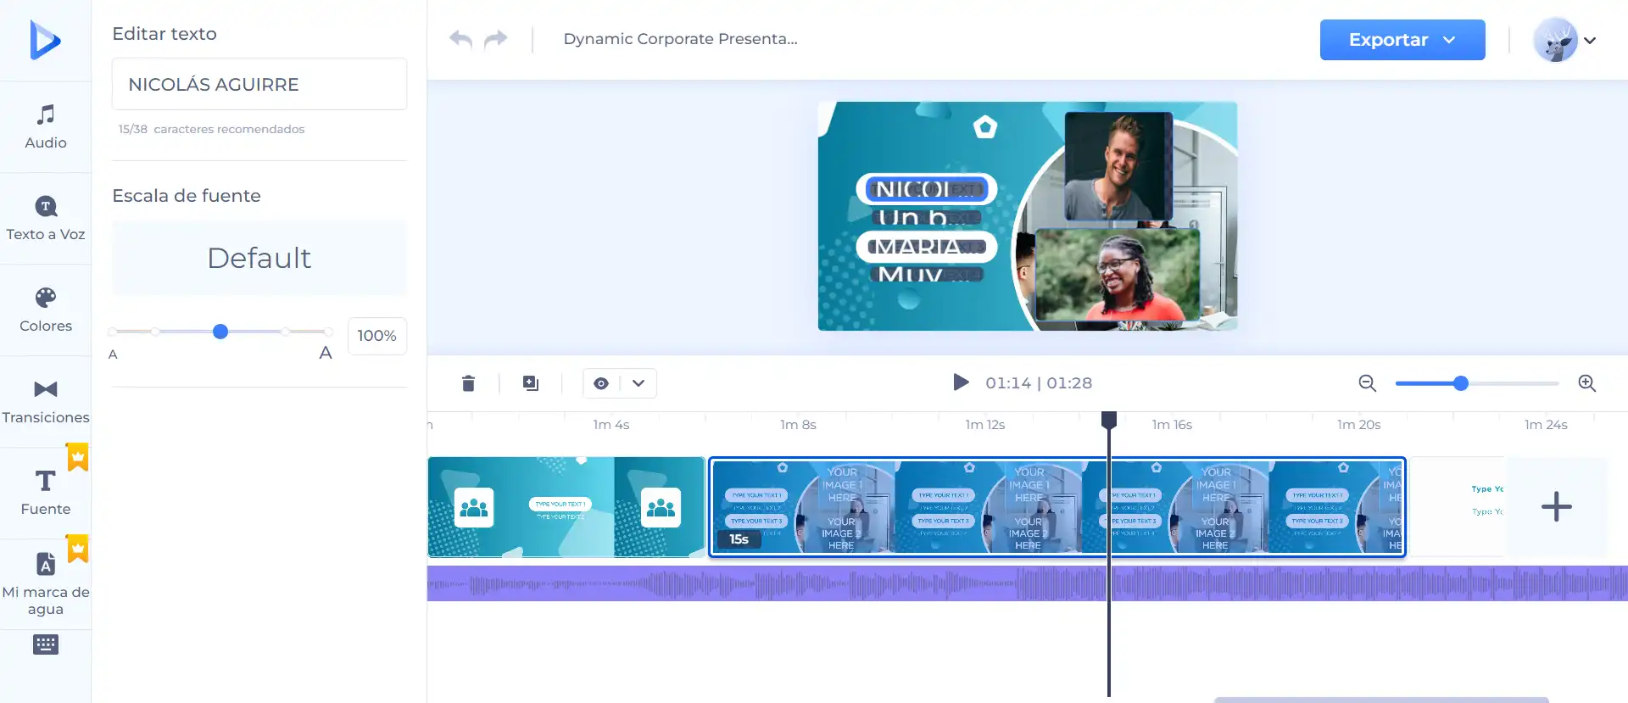The width and height of the screenshot is (1628, 703).
Task: Zoom in the timeline
Action: pos(1587,383)
